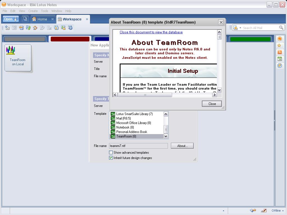The height and width of the screenshot is (215, 287).
Task: Click the second toolbar icon with sparkle
Action: [14, 28]
